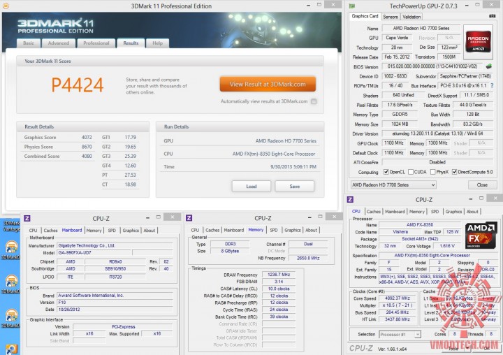
Task: Click the Memory Size value 1024 MB in GPU-Z
Action: click(x=400, y=124)
